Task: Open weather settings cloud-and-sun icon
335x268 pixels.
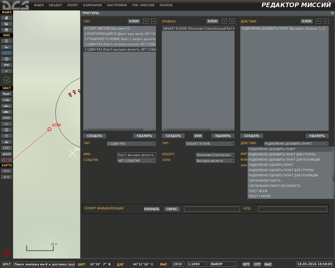Action: click(7, 47)
